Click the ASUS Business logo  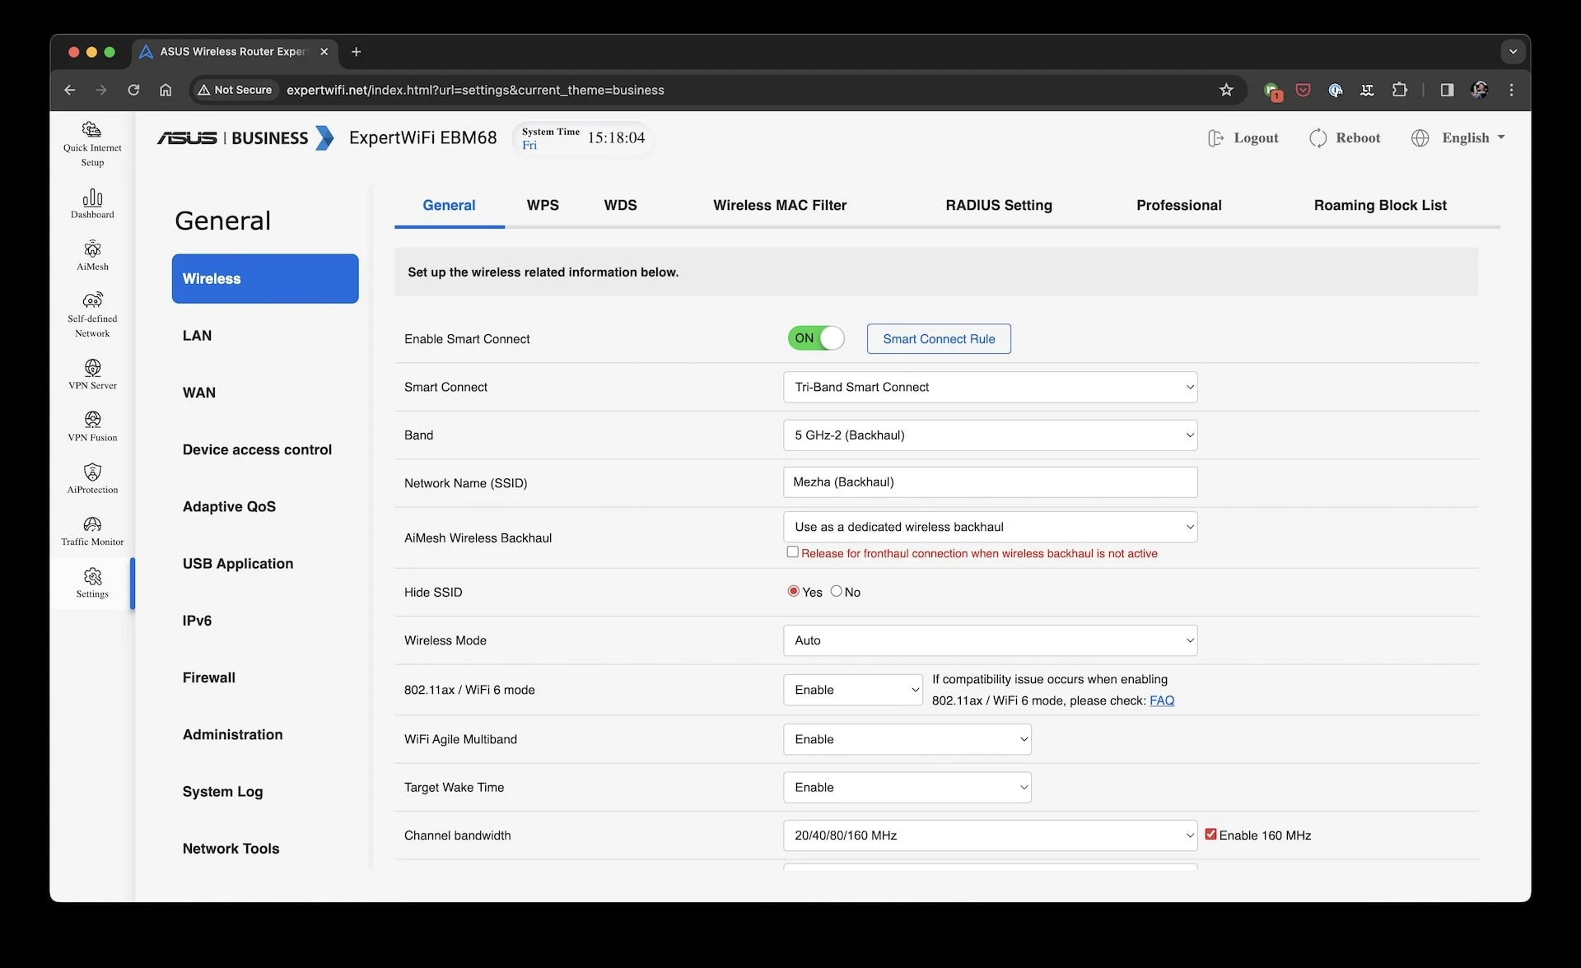tap(245, 137)
